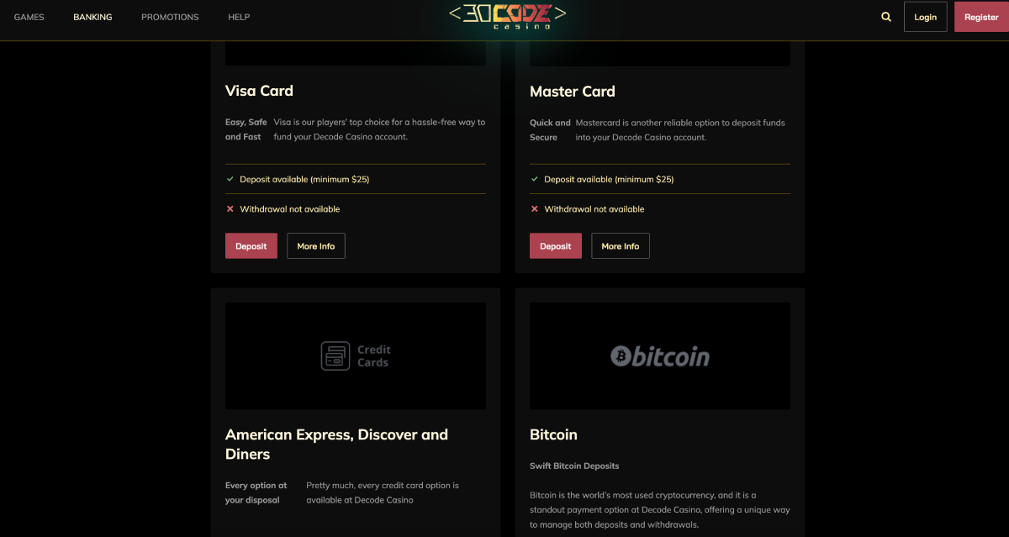Click the Credit Cards icon banner
This screenshot has height=537, width=1009.
[x=356, y=356]
